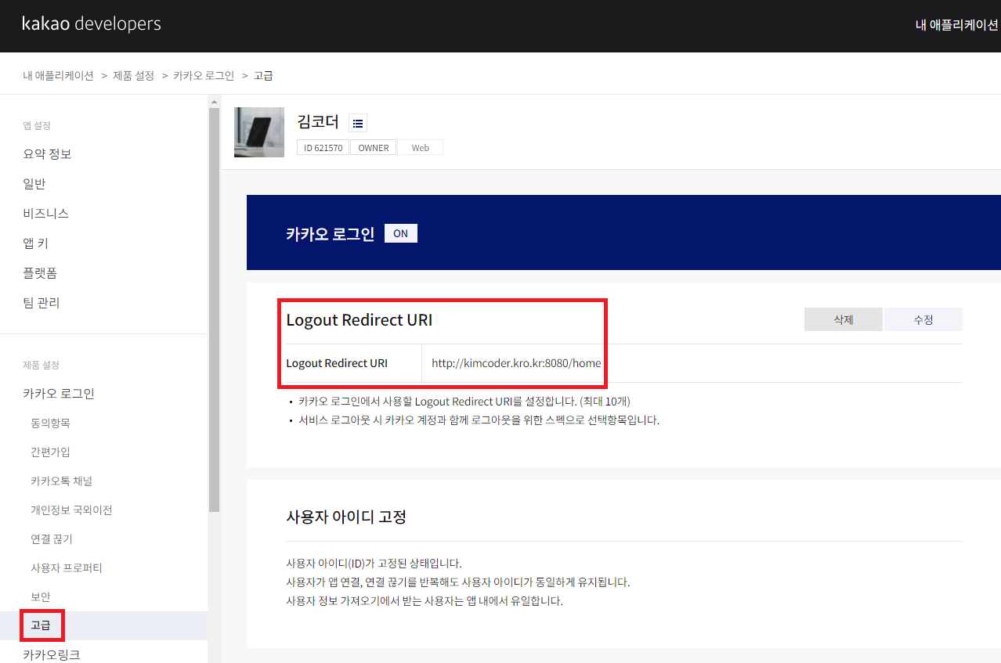
Task: Click the 수정 button for Logout Redirect URI
Action: [x=923, y=319]
